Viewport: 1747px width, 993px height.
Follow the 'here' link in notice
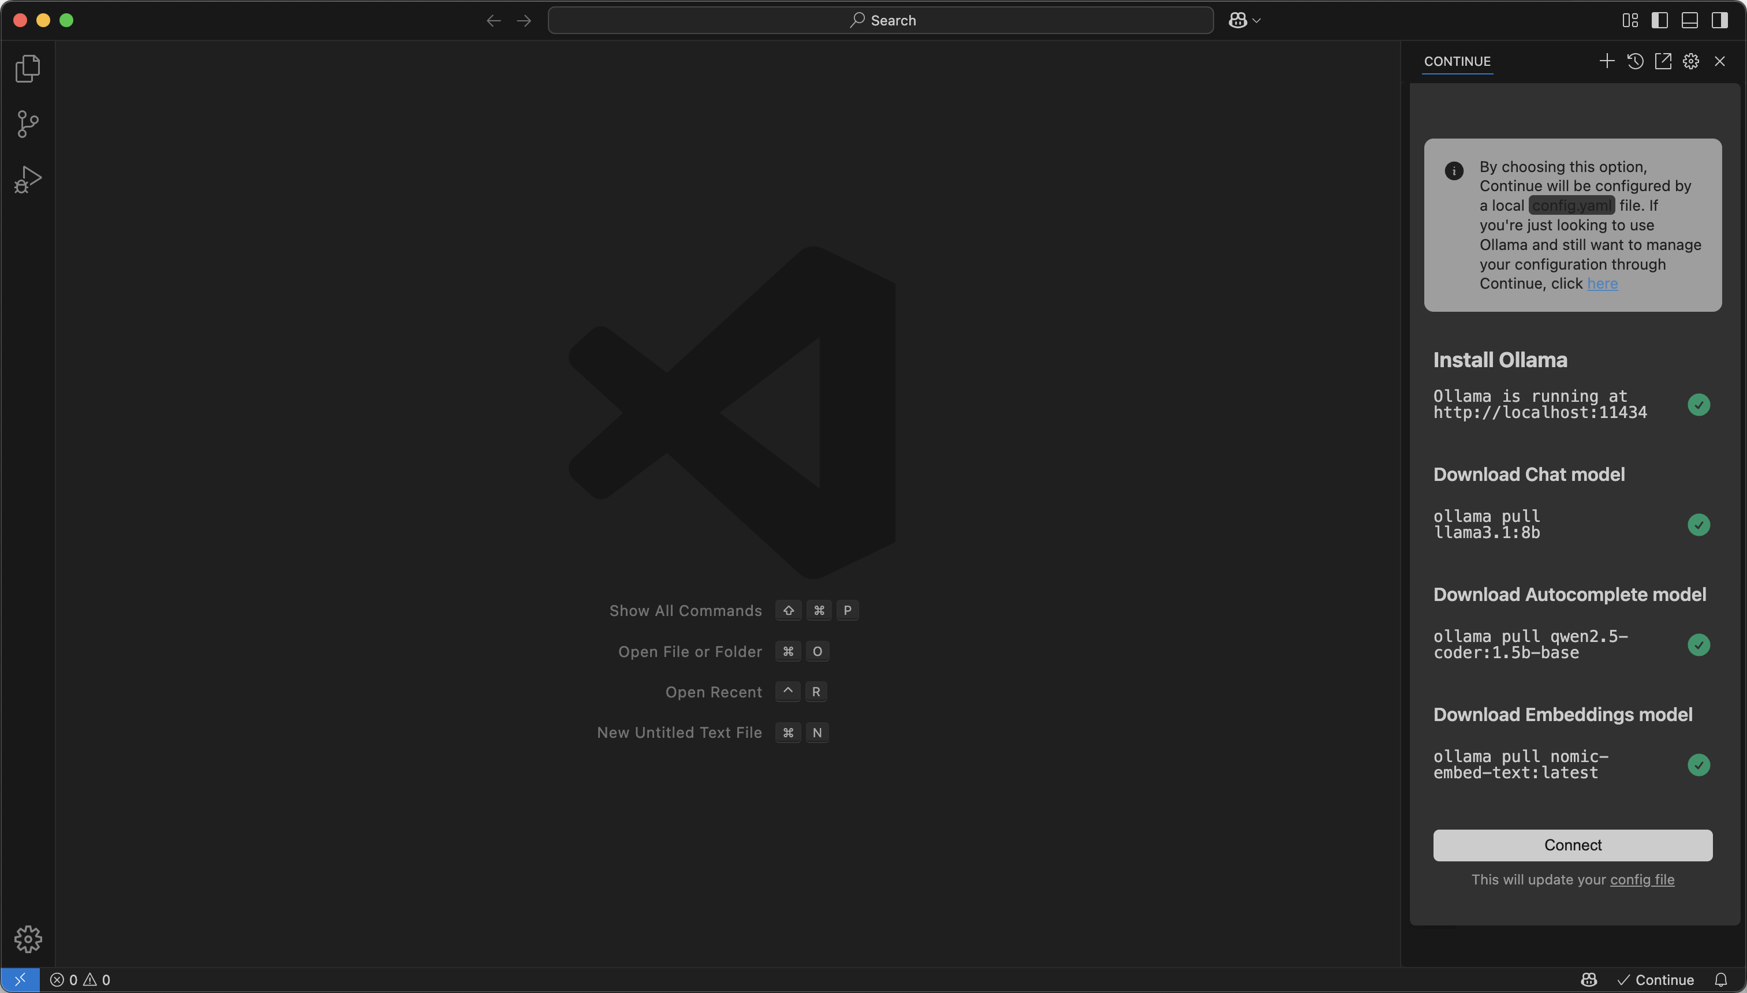[x=1603, y=283]
